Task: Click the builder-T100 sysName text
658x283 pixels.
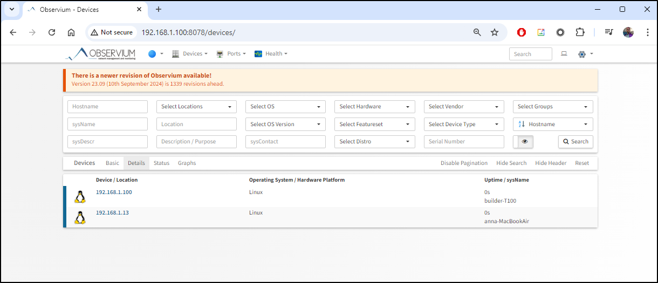Action: [501, 201]
